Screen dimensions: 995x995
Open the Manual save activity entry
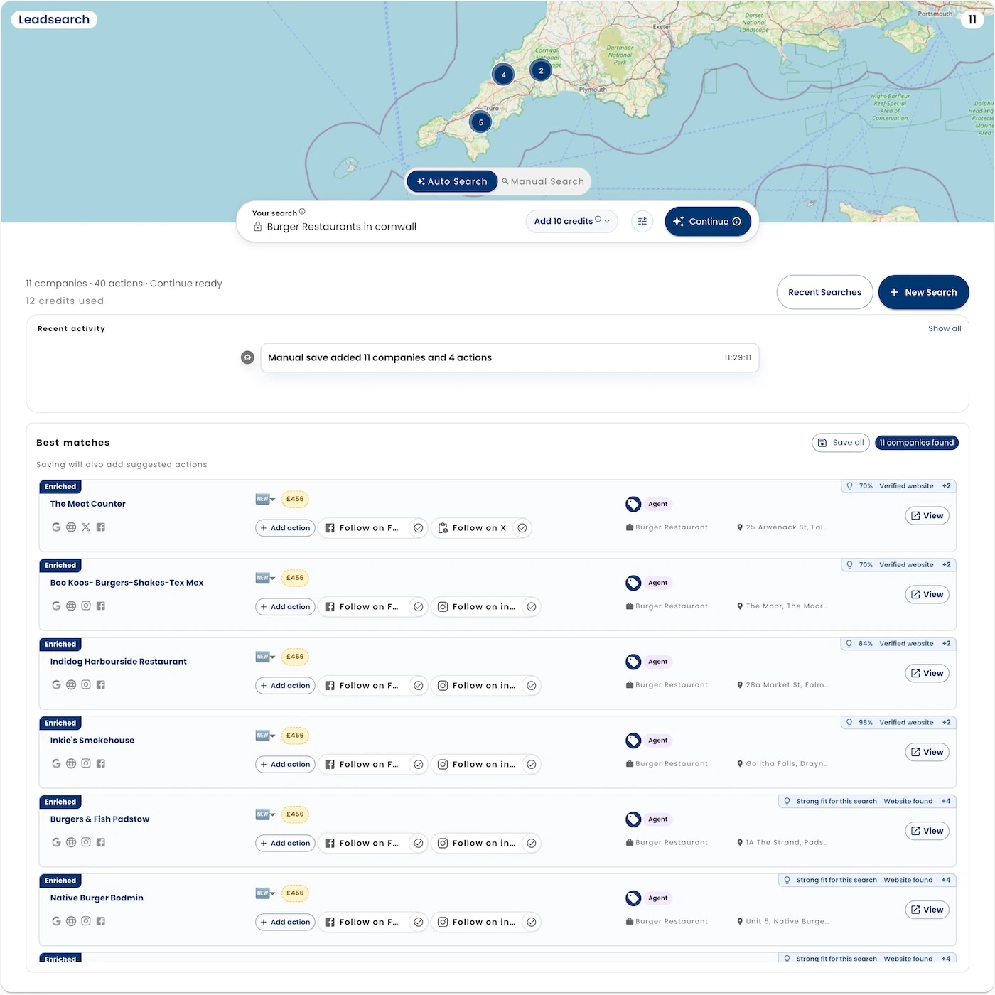click(510, 357)
